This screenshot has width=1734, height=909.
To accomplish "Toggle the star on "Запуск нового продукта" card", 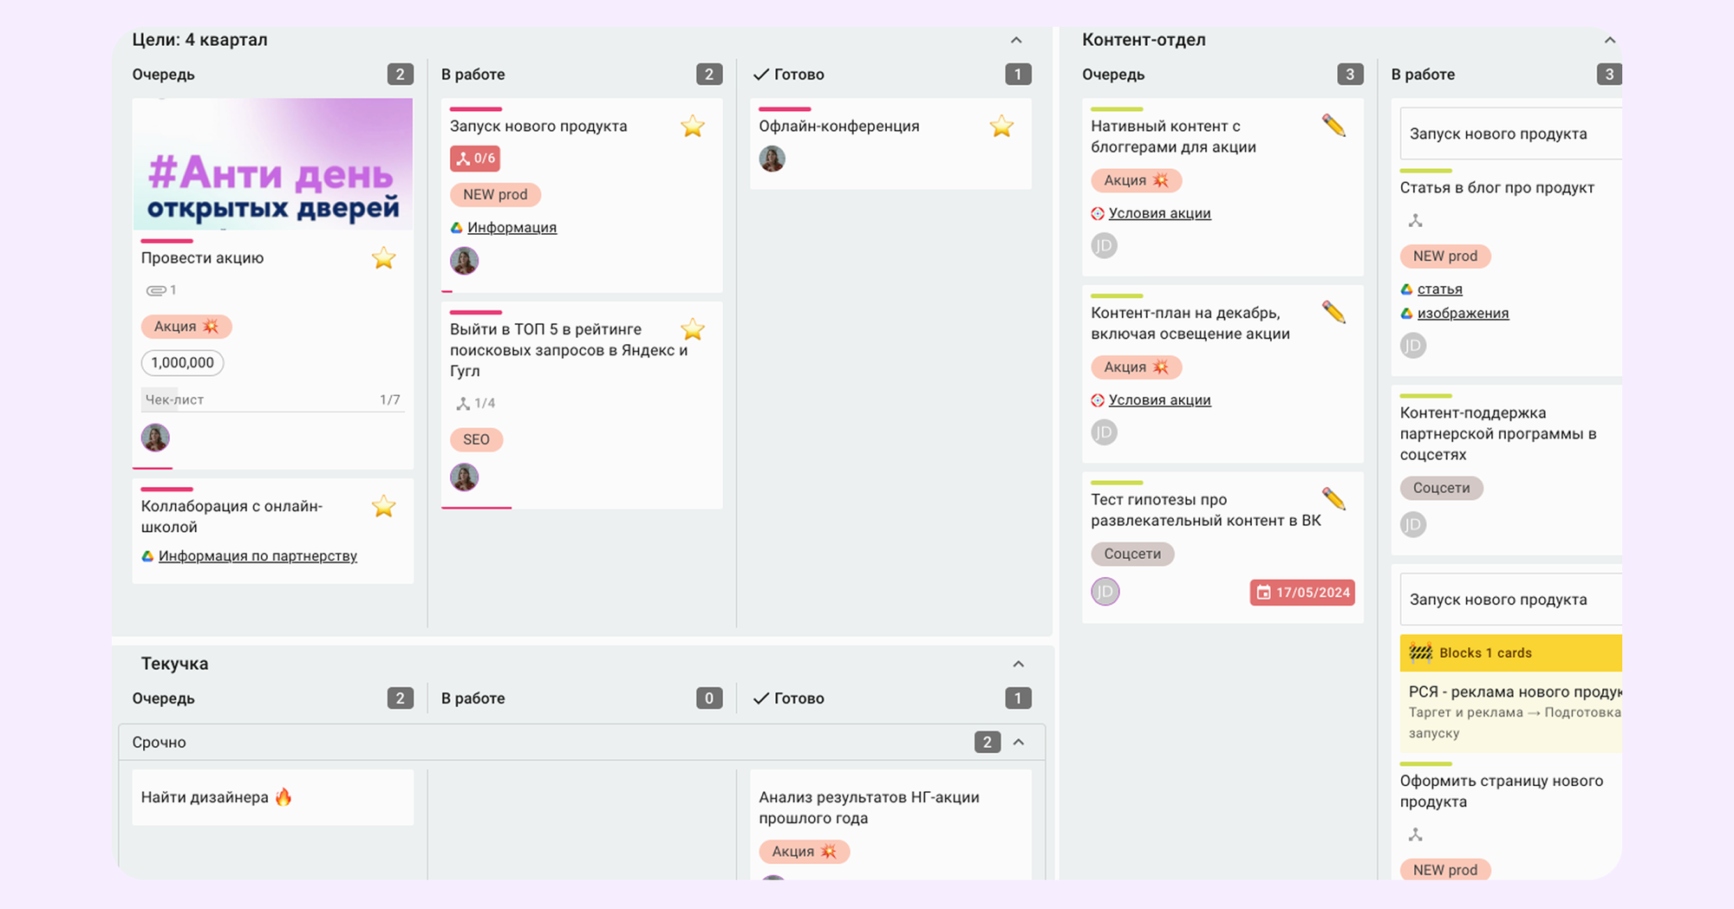I will point(692,127).
